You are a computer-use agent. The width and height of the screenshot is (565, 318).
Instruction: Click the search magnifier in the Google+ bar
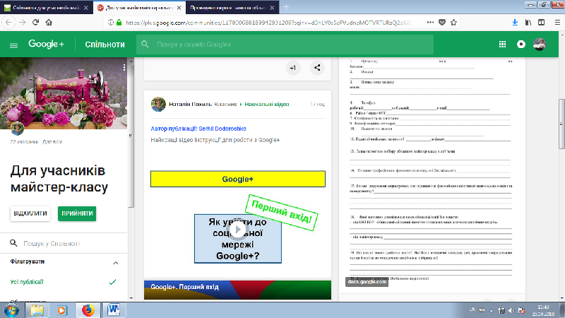(145, 45)
